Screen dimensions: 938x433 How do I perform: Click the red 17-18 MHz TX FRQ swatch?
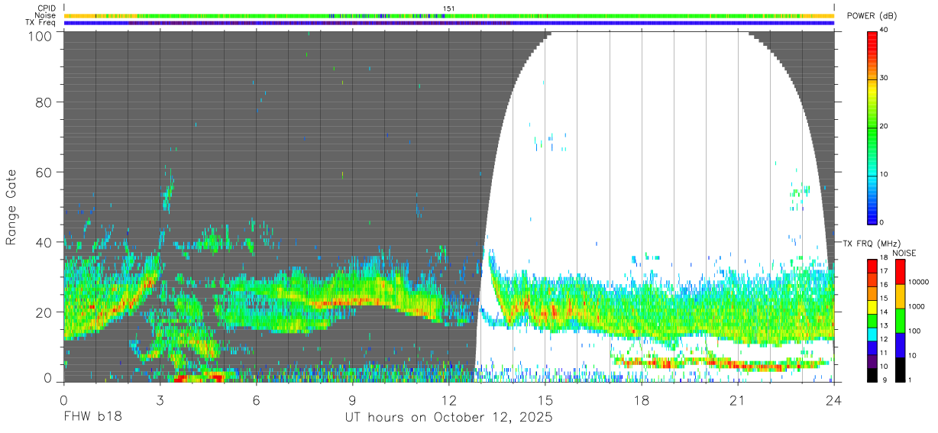[x=872, y=267]
